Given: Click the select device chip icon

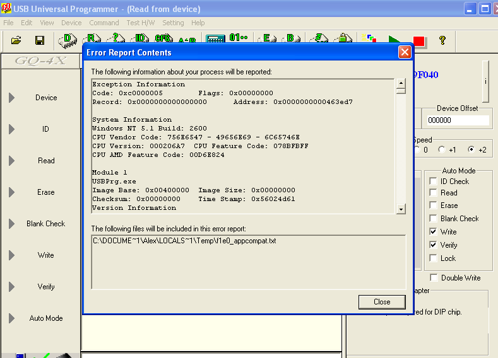Looking at the screenshot, I should click(x=68, y=40).
